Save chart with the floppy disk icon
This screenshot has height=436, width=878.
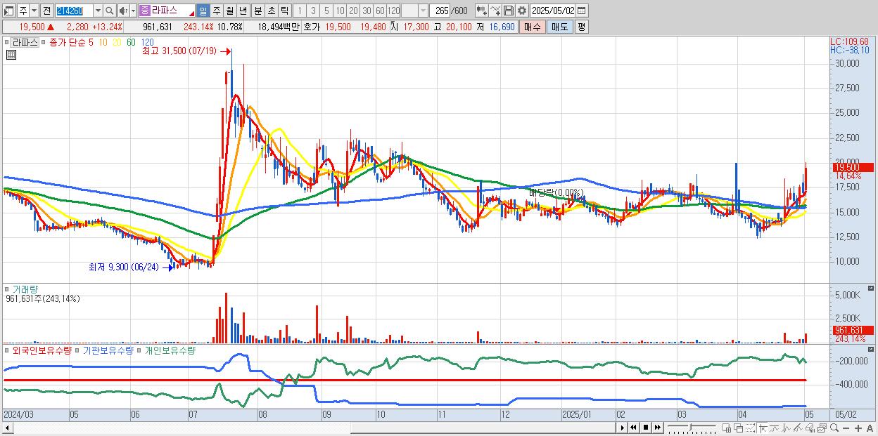[509, 11]
